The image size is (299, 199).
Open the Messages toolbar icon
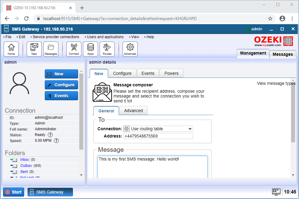tap(51, 49)
